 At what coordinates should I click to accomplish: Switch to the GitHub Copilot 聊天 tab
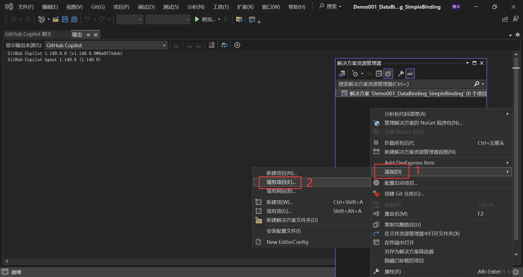[29, 34]
